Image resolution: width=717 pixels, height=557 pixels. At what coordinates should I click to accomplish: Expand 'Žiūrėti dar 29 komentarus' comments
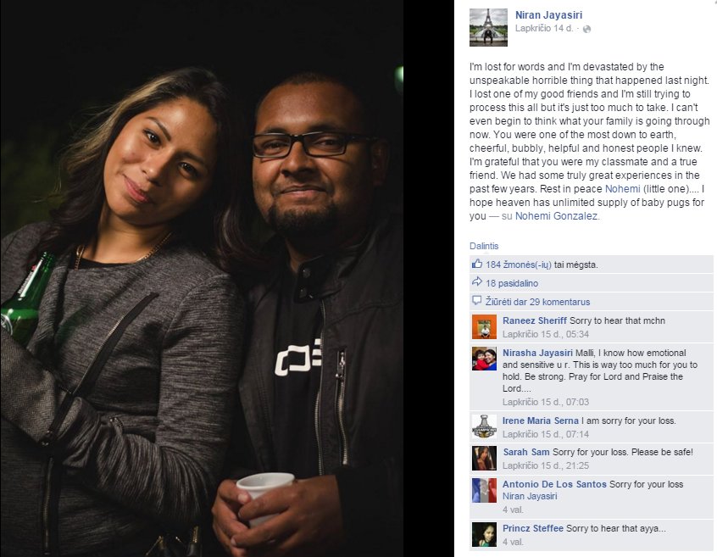tap(537, 302)
